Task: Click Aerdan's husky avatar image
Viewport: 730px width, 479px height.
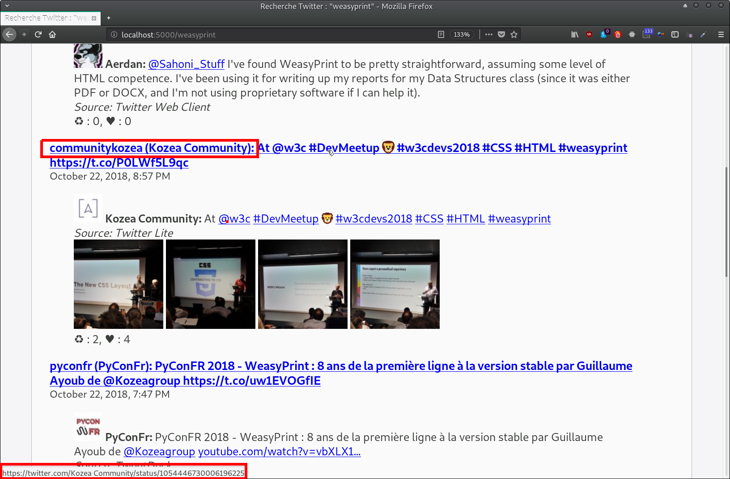Action: point(88,56)
